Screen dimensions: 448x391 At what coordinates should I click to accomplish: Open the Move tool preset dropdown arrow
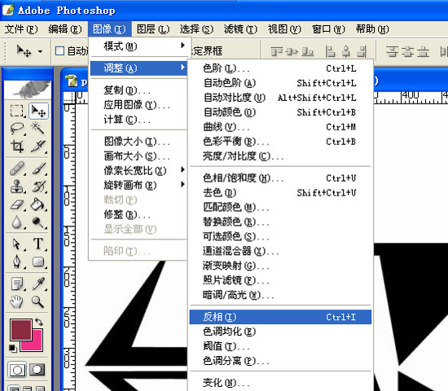tap(40, 52)
